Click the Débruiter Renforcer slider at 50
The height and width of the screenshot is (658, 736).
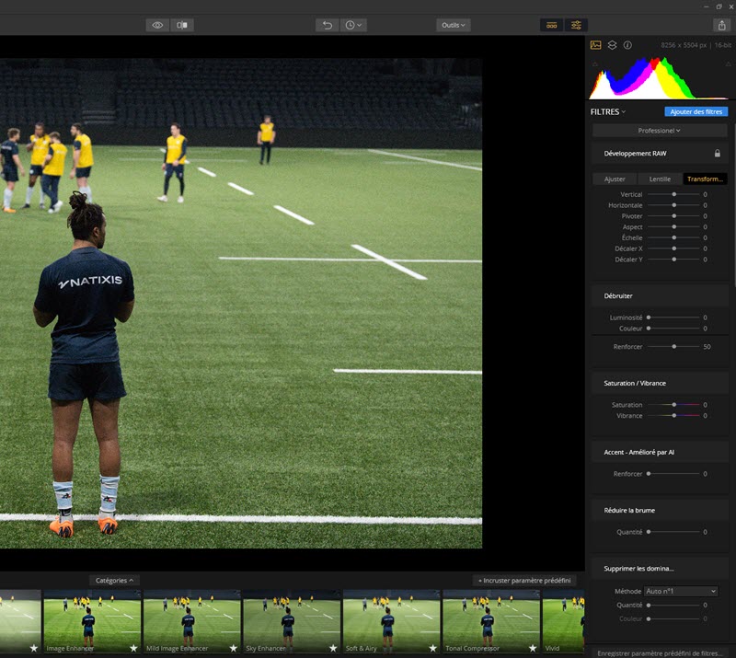674,347
